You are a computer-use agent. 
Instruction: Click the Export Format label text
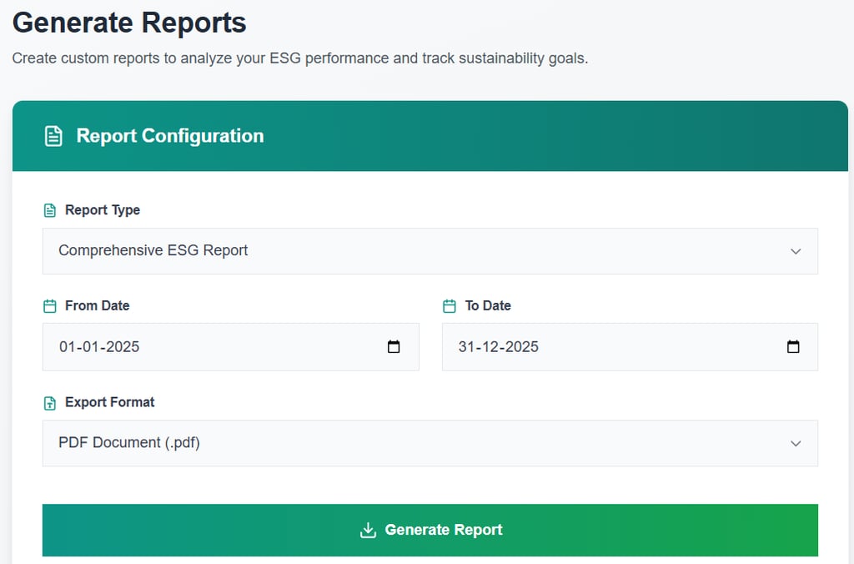point(110,403)
